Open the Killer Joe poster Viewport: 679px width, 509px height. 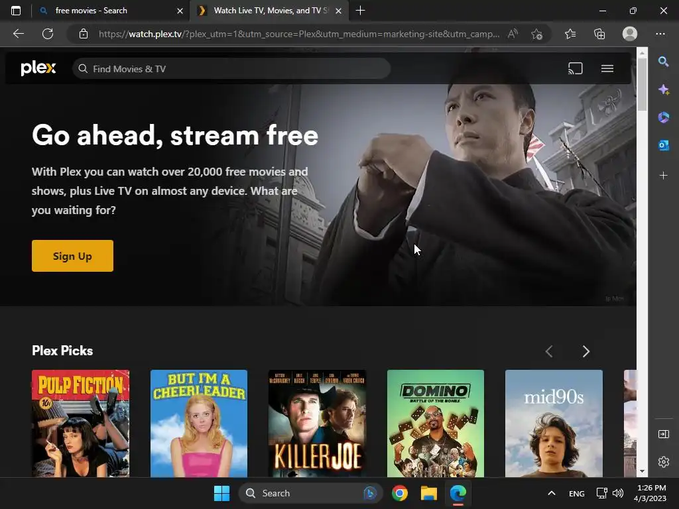[317, 424]
